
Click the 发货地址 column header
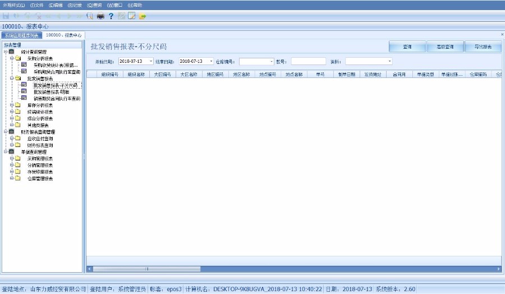point(373,75)
